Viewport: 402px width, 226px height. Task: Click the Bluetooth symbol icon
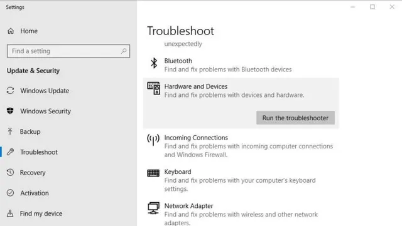pyautogui.click(x=154, y=63)
